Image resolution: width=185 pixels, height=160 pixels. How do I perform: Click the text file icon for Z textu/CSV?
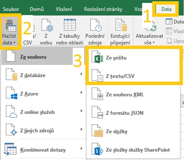(97, 75)
